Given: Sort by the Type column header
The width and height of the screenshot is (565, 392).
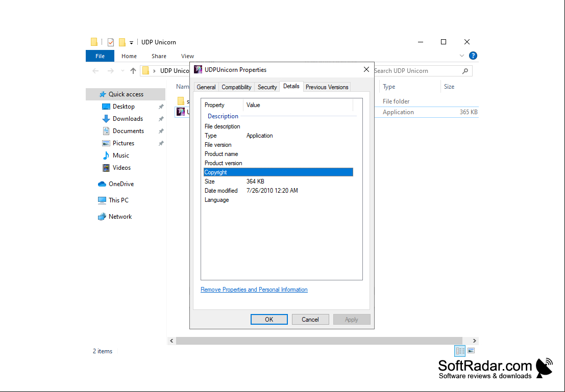Looking at the screenshot, I should [x=389, y=87].
